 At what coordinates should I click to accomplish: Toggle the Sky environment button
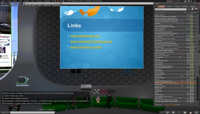(21, 3)
